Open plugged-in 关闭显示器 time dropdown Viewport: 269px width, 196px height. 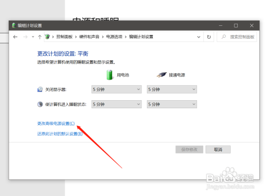coord(172,89)
